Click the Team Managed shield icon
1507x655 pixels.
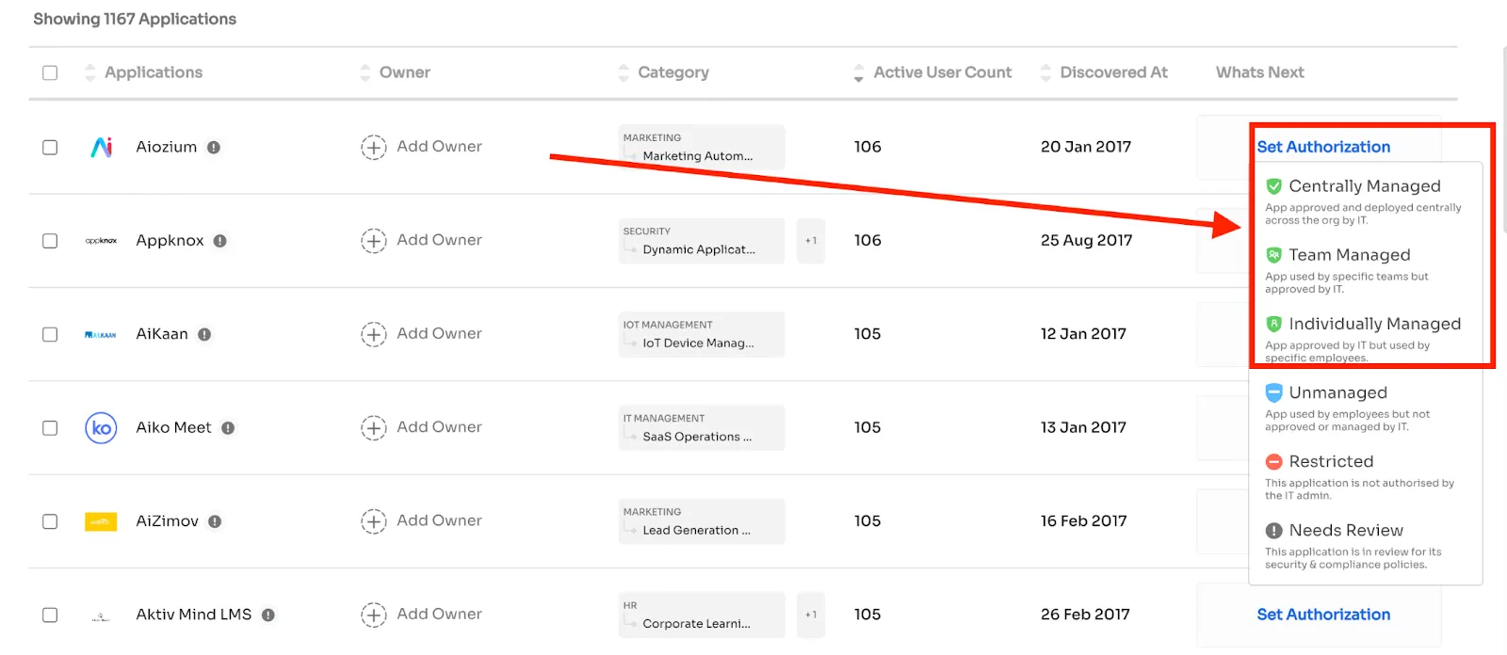tap(1273, 255)
